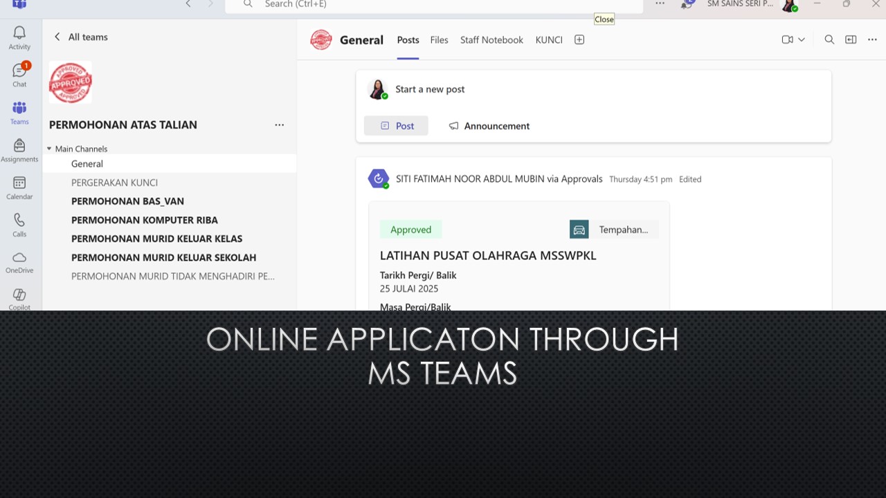Screen dimensions: 886x498
Task: Open more options for PERMOHONAN ATAS TALIAN
Action: [279, 125]
